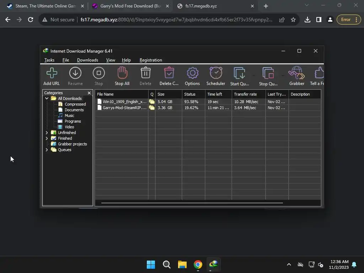Open dropdown arrow beside Stop Queue
This screenshot has width=364, height=273.
point(283,75)
